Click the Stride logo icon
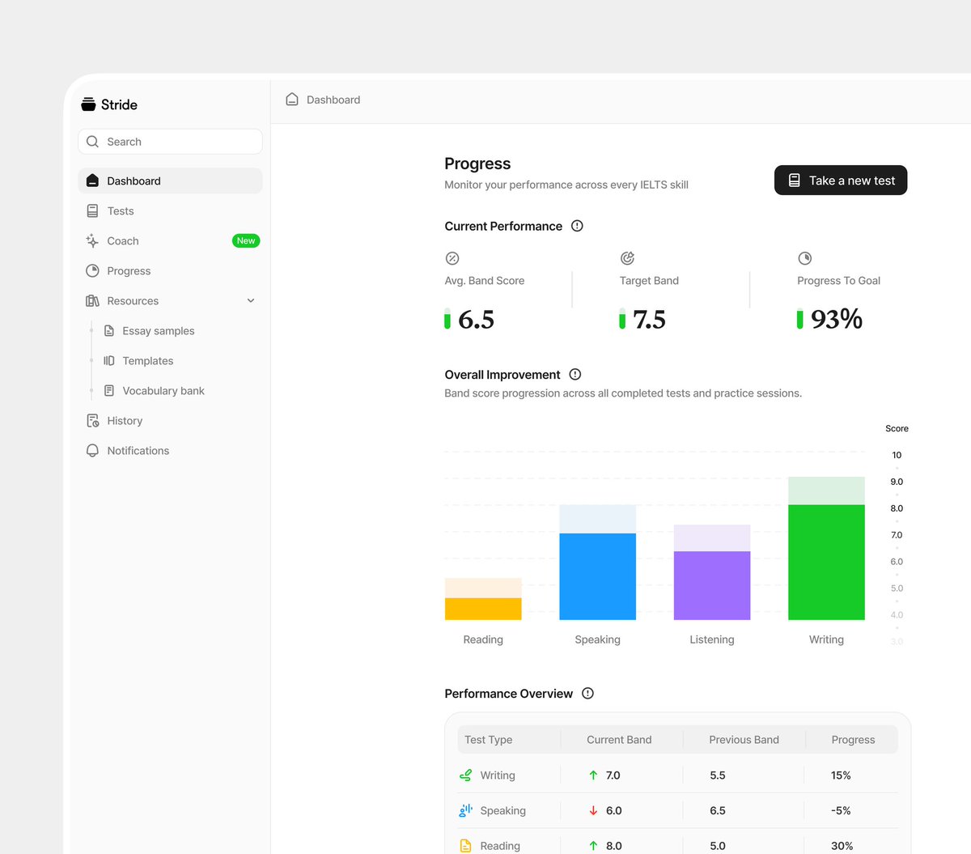The height and width of the screenshot is (854, 971). pyautogui.click(x=88, y=104)
